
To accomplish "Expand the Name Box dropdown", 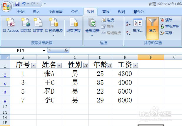I will [x=44, y=51].
